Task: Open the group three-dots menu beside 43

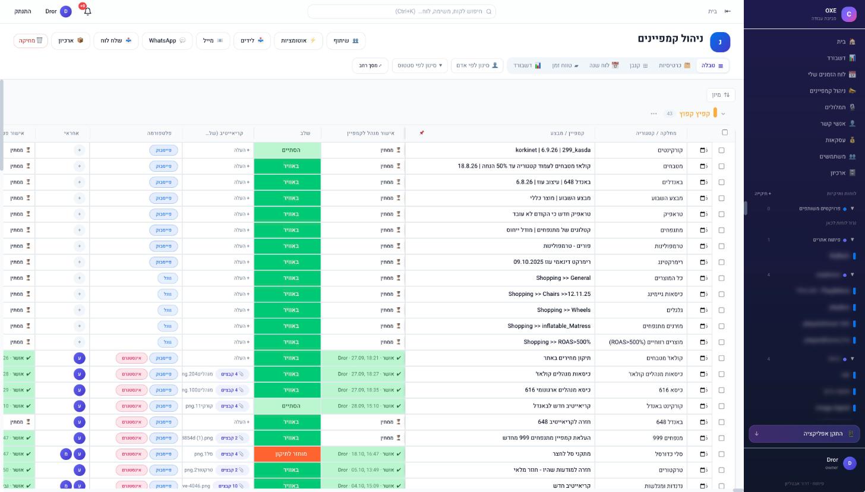Action: (654, 113)
